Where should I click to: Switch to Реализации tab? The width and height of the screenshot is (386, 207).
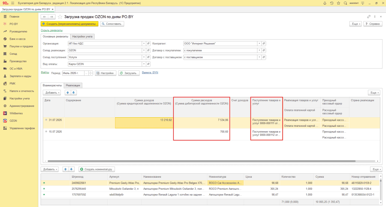(x=73, y=86)
